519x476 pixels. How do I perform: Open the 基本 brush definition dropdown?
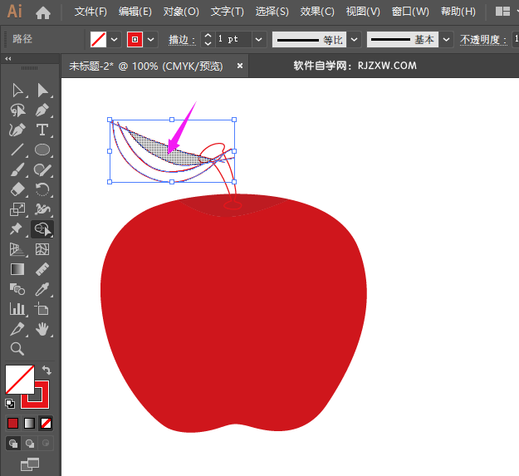(x=448, y=40)
